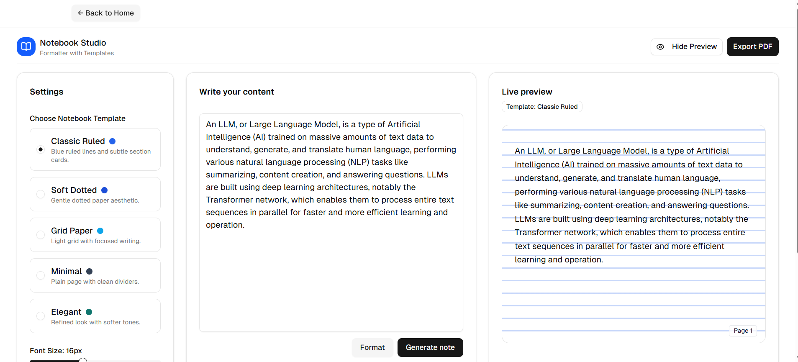The image size is (798, 362).
Task: Click the Template: Classic Ruled badge
Action: (541, 107)
